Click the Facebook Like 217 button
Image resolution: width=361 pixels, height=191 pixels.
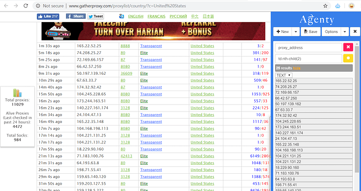pyautogui.click(x=48, y=16)
